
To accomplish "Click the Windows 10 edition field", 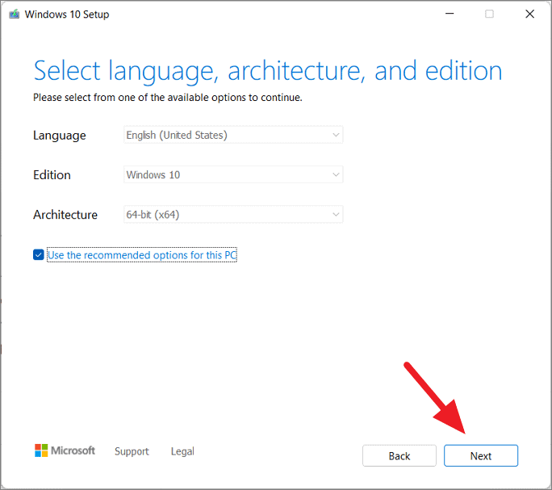I will point(233,174).
